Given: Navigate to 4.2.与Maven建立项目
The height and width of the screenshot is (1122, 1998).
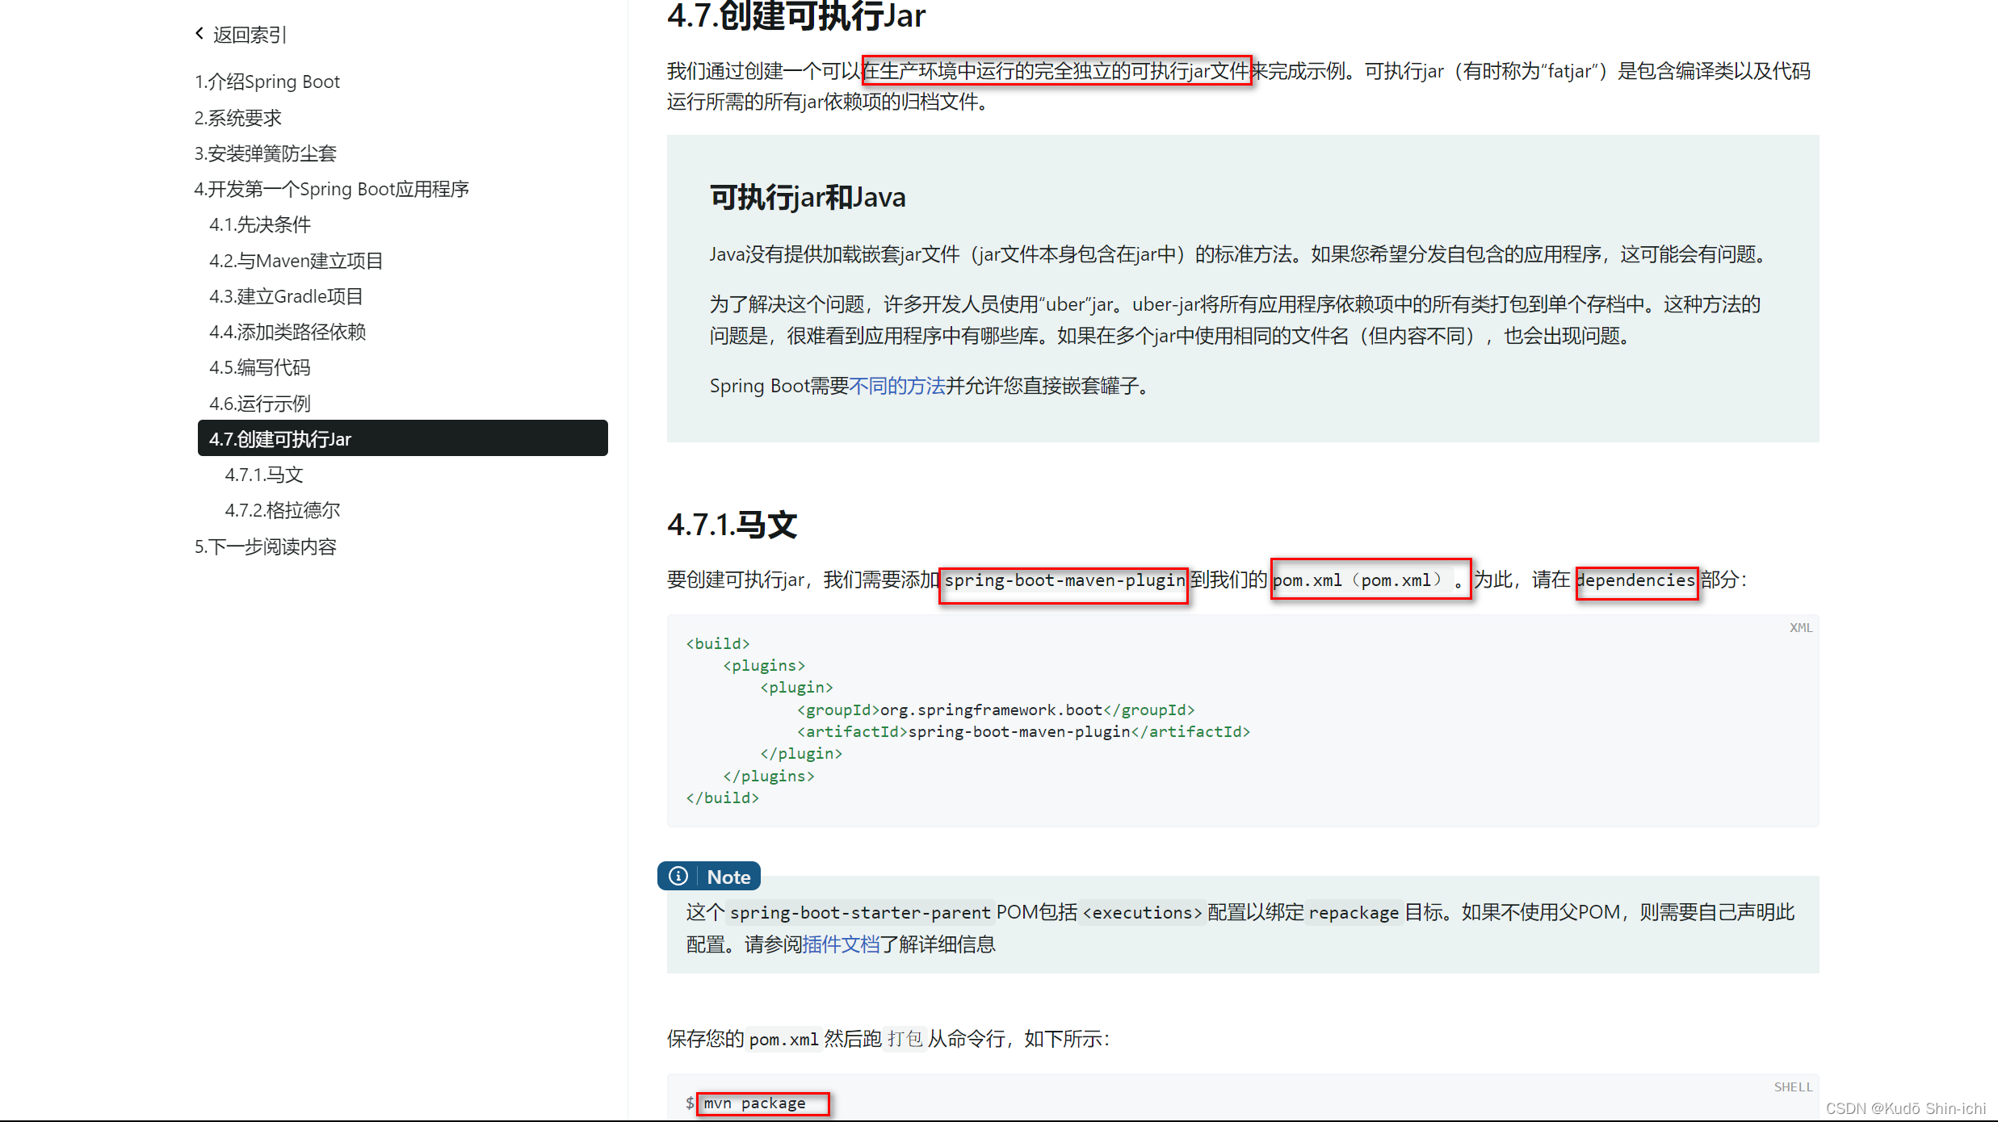Looking at the screenshot, I should pos(296,261).
